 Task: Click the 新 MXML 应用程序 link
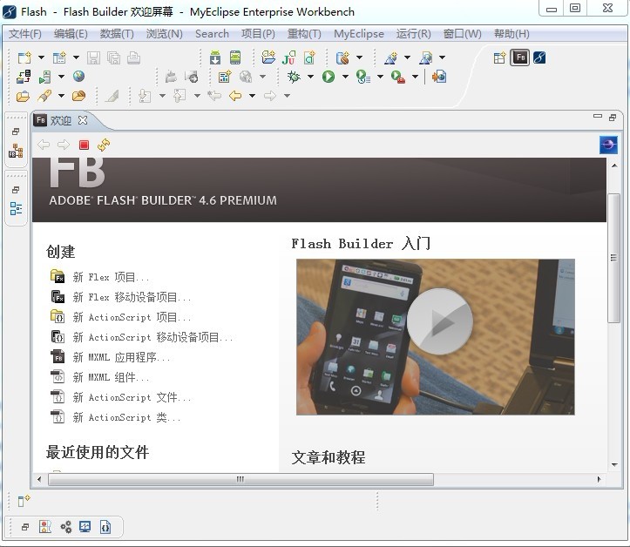pyautogui.click(x=121, y=357)
